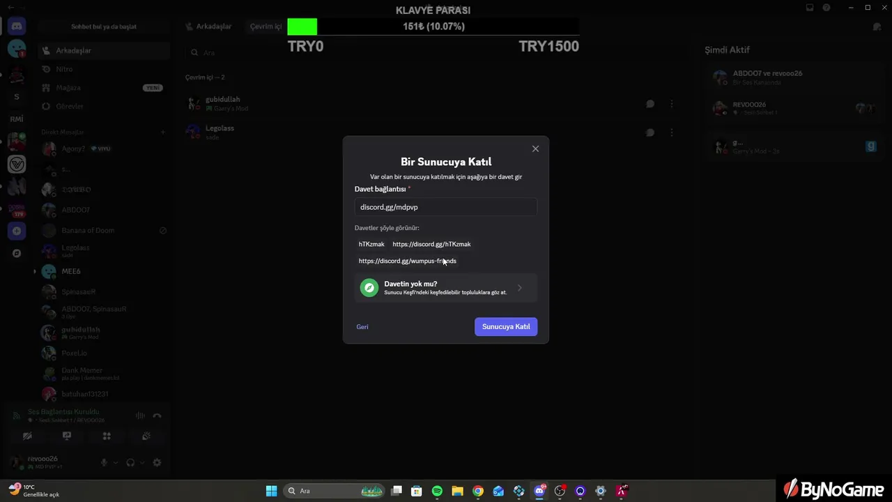The width and height of the screenshot is (892, 502).
Task: Create a new DM with the Direkt Mesajlar plus
Action: [x=163, y=132]
